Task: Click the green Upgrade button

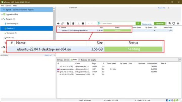Action: (x=160, y=23)
